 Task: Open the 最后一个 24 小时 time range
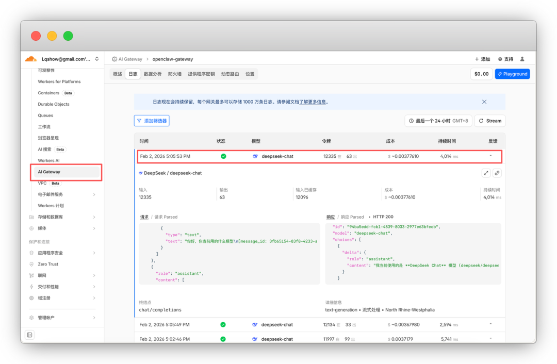[x=438, y=121]
